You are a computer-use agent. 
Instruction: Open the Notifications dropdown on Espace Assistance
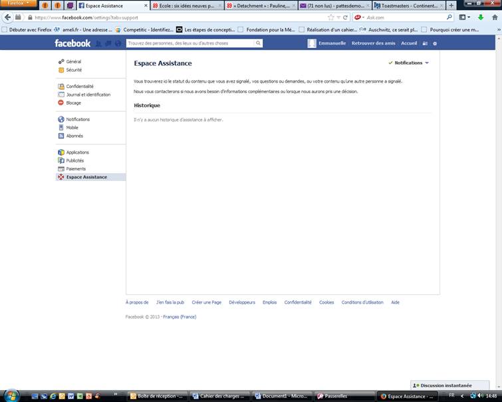(408, 63)
